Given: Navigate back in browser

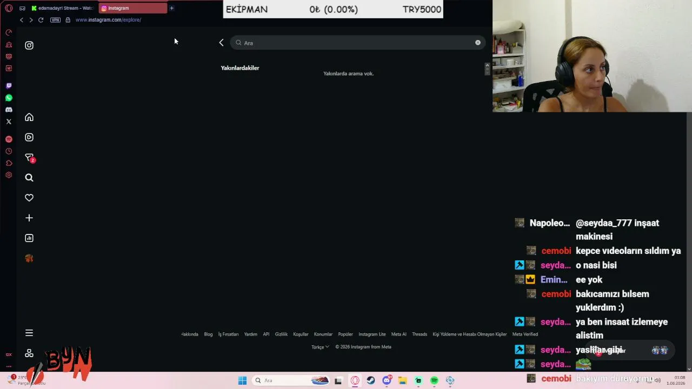Looking at the screenshot, I should coord(22,20).
